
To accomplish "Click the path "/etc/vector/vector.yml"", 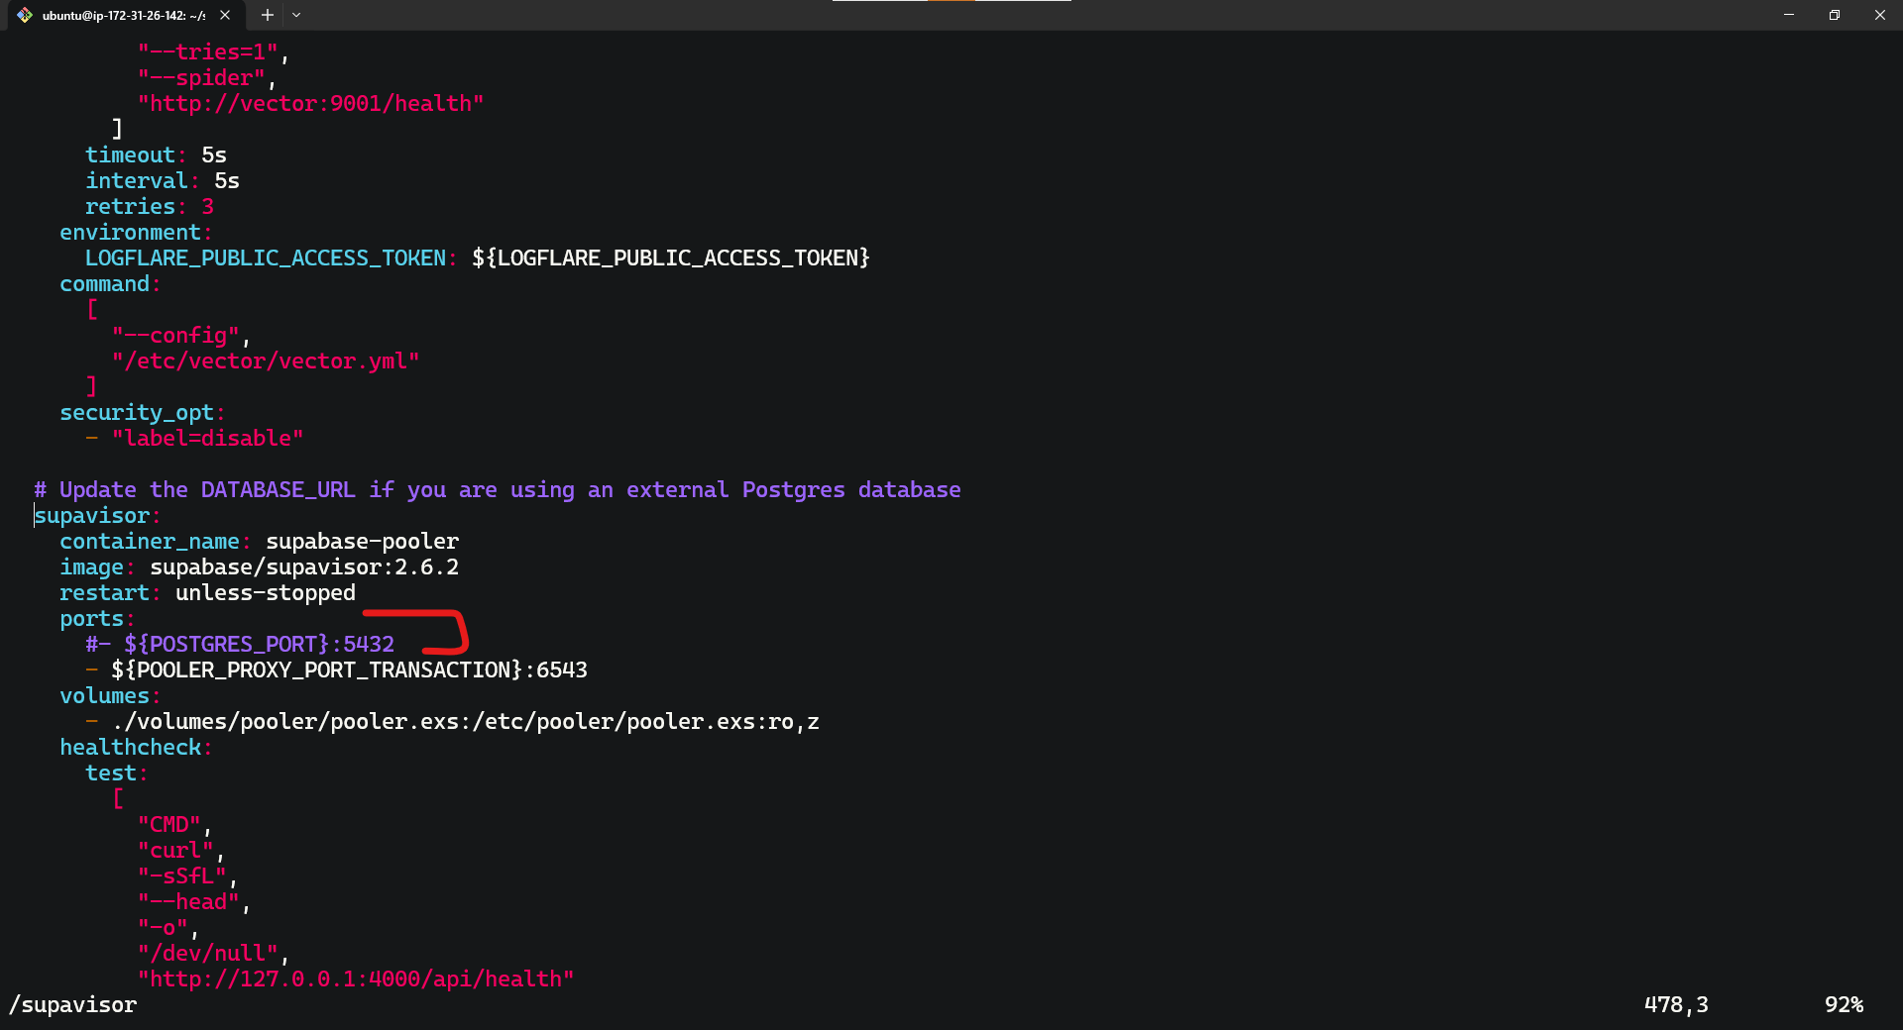I will pyautogui.click(x=266, y=361).
